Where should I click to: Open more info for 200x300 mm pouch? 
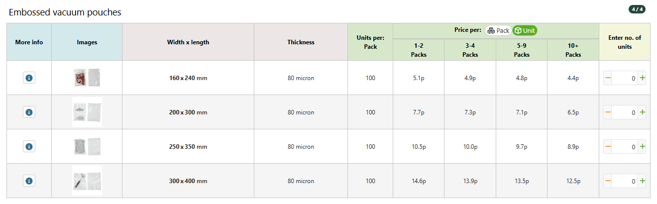(x=29, y=112)
